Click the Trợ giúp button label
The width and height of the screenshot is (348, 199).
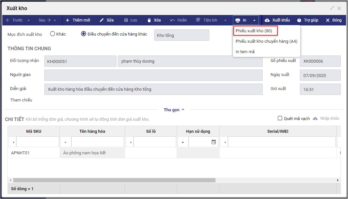click(x=311, y=20)
